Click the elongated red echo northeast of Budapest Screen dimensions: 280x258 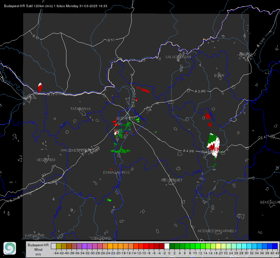(x=145, y=90)
